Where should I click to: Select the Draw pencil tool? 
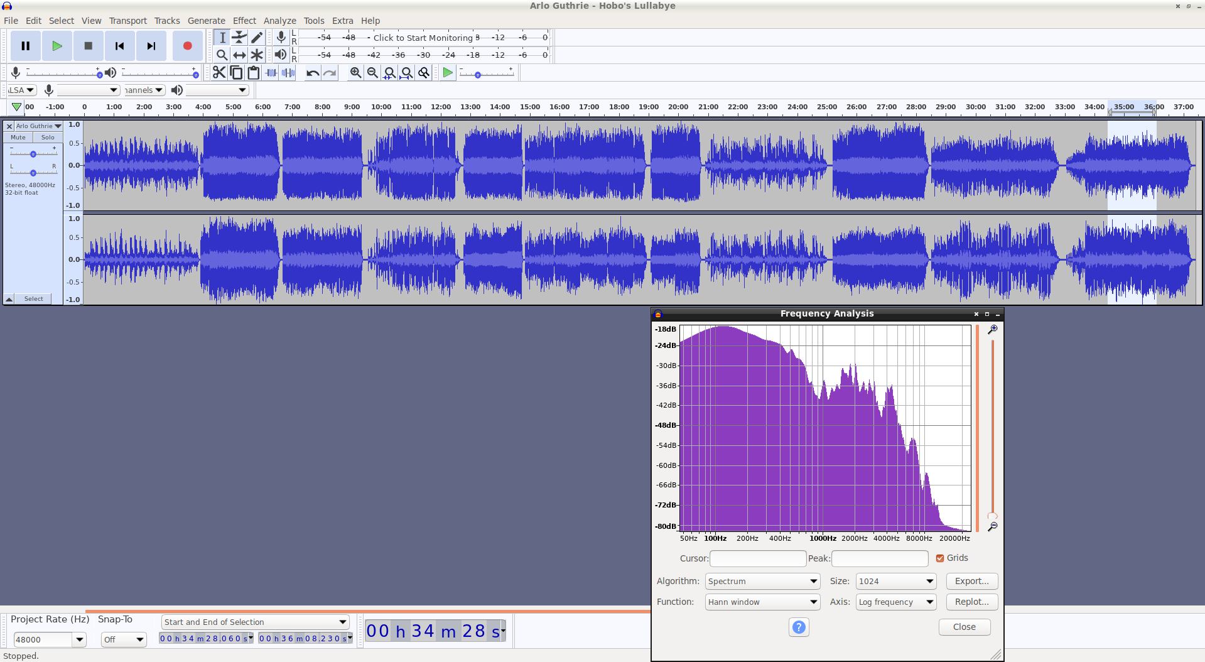coord(257,38)
